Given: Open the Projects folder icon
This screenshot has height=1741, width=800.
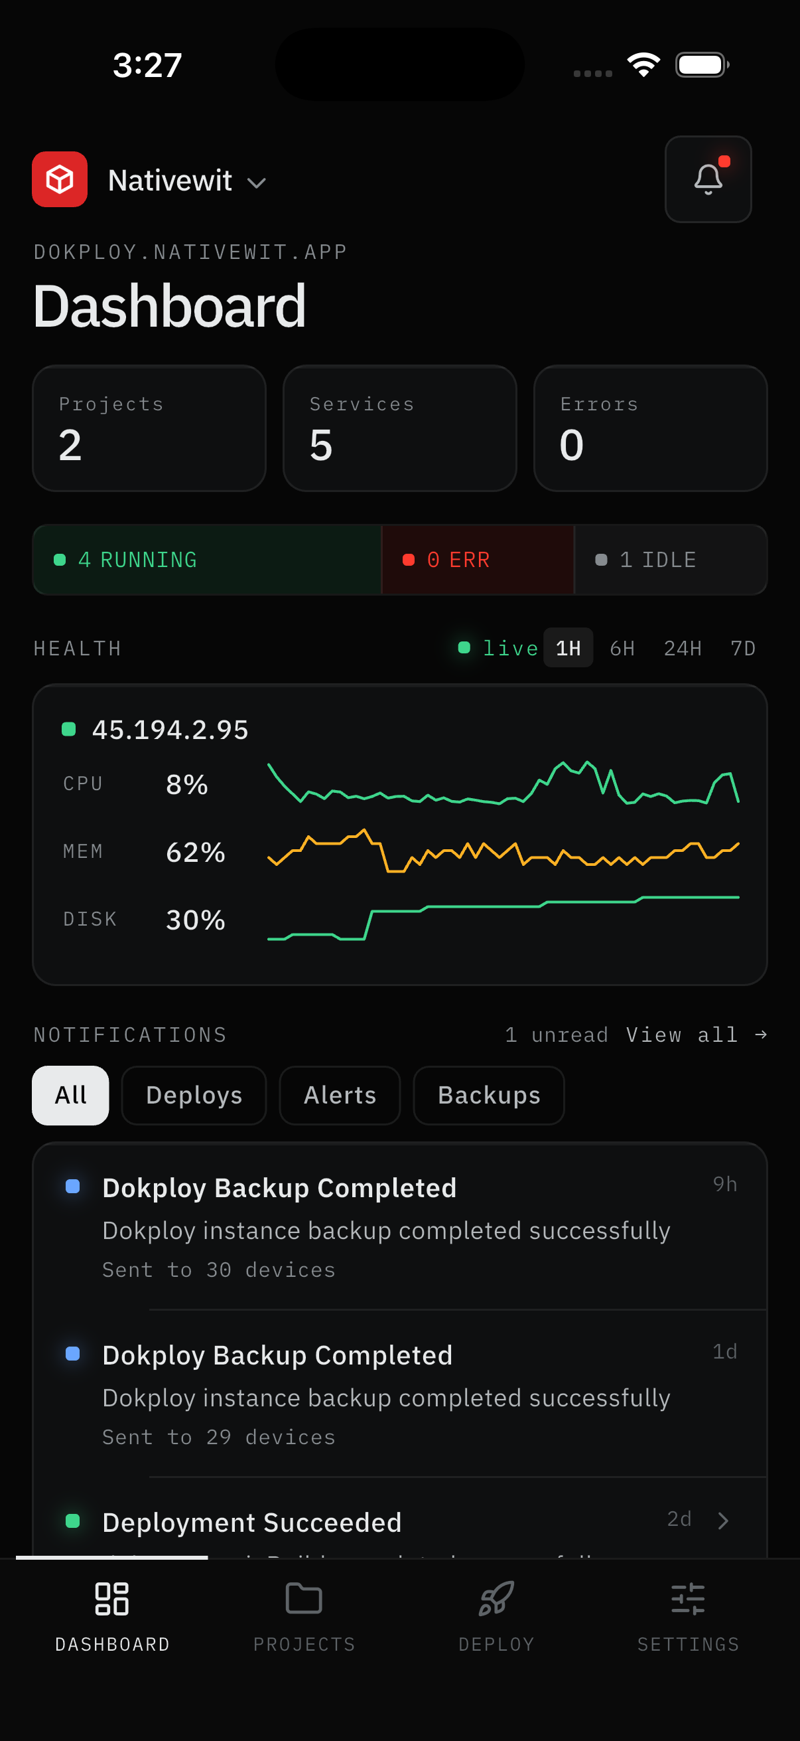Looking at the screenshot, I should click(304, 1598).
